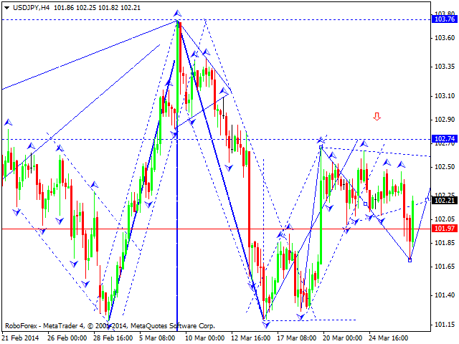Click the 103.10 price scale value
The height and width of the screenshot is (344, 459).
(x=445, y=96)
